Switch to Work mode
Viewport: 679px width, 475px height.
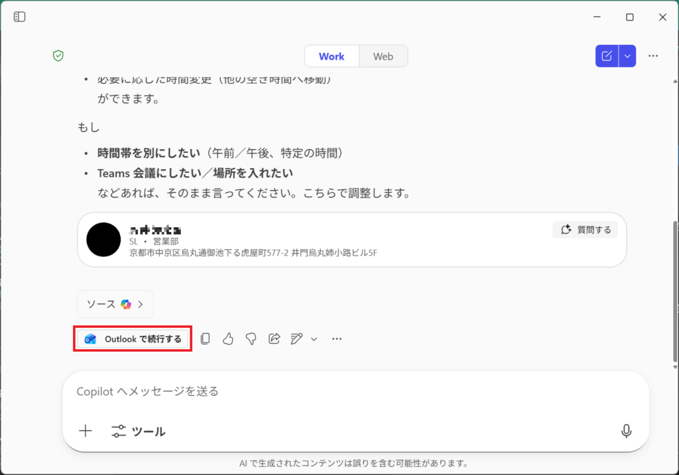tap(332, 56)
